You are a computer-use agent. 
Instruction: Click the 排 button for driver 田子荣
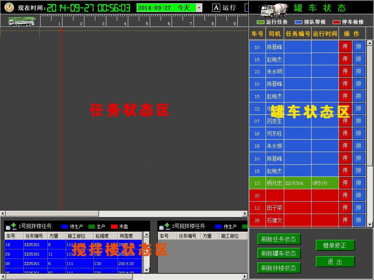tap(359, 208)
